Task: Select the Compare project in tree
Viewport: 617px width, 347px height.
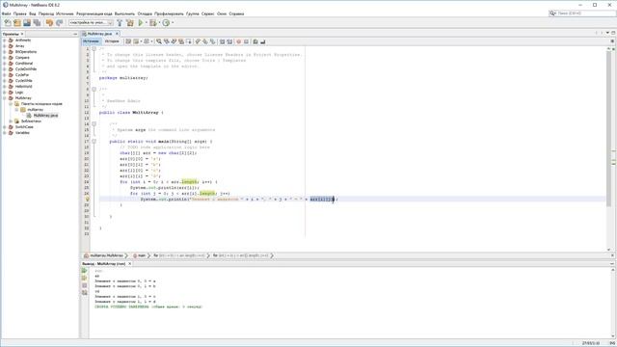Action: [22, 58]
